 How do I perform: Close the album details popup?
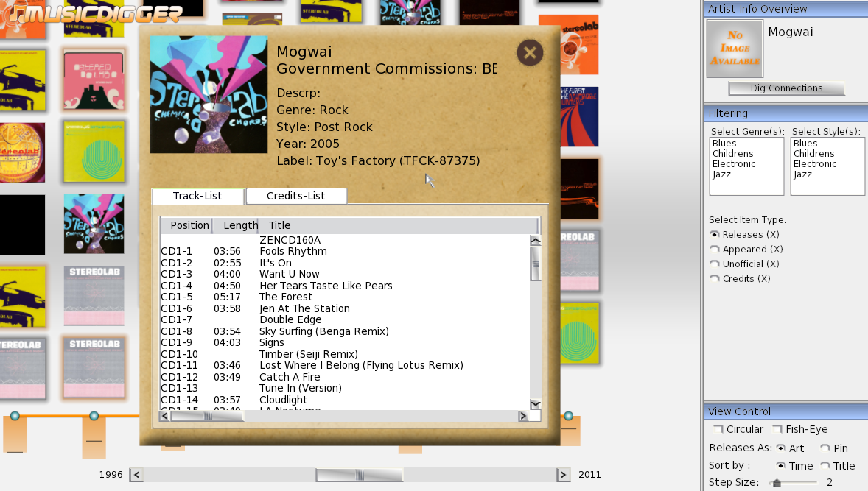pyautogui.click(x=530, y=53)
